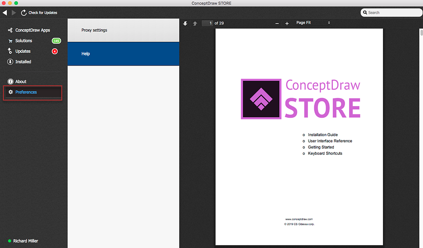Open the About page

pos(21,82)
